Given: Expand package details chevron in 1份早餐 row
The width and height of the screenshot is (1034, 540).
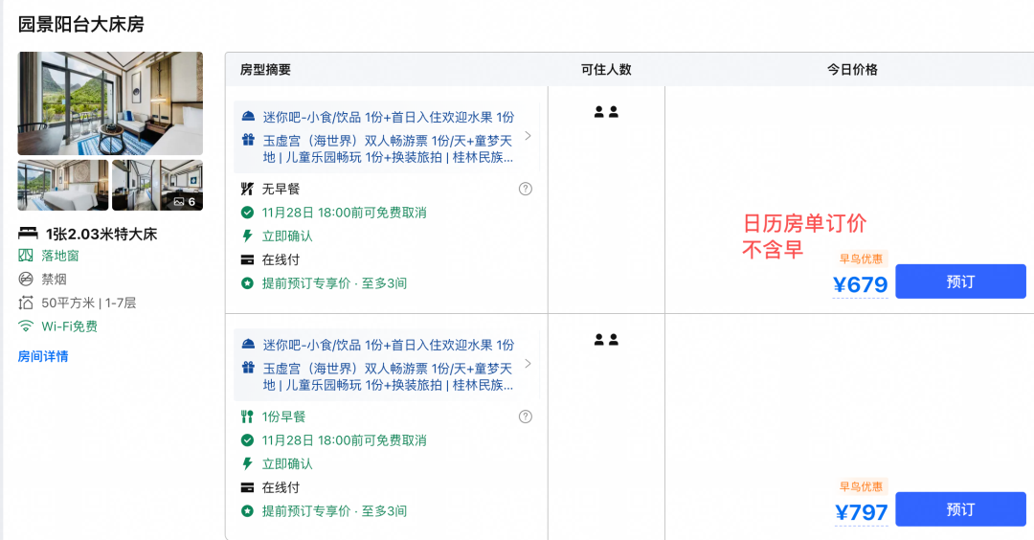Looking at the screenshot, I should tap(528, 363).
